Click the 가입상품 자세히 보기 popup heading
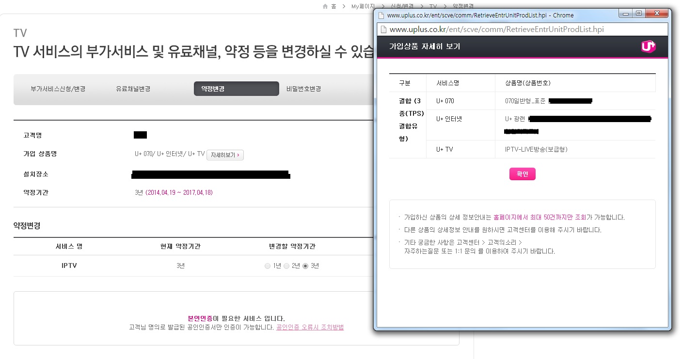 425,47
